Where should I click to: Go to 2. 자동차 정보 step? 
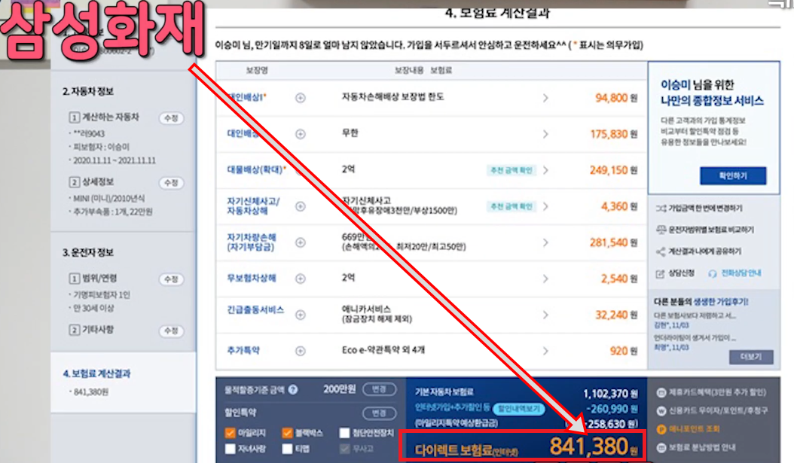[88, 92]
